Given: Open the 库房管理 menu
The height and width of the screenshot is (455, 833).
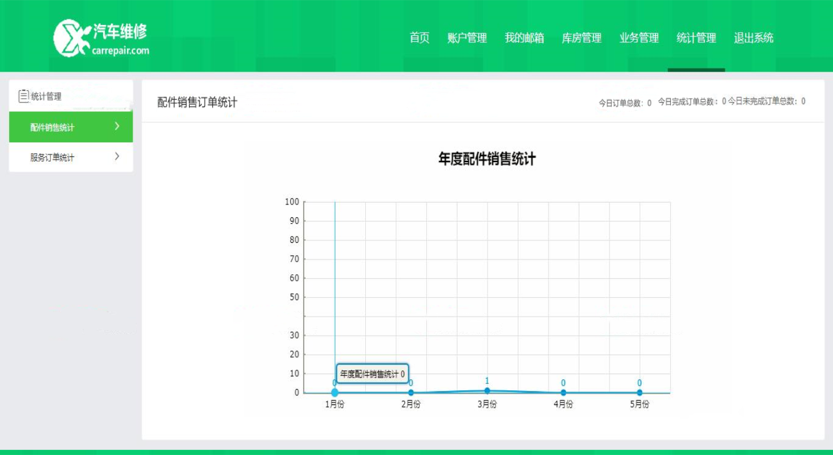Looking at the screenshot, I should click(582, 38).
